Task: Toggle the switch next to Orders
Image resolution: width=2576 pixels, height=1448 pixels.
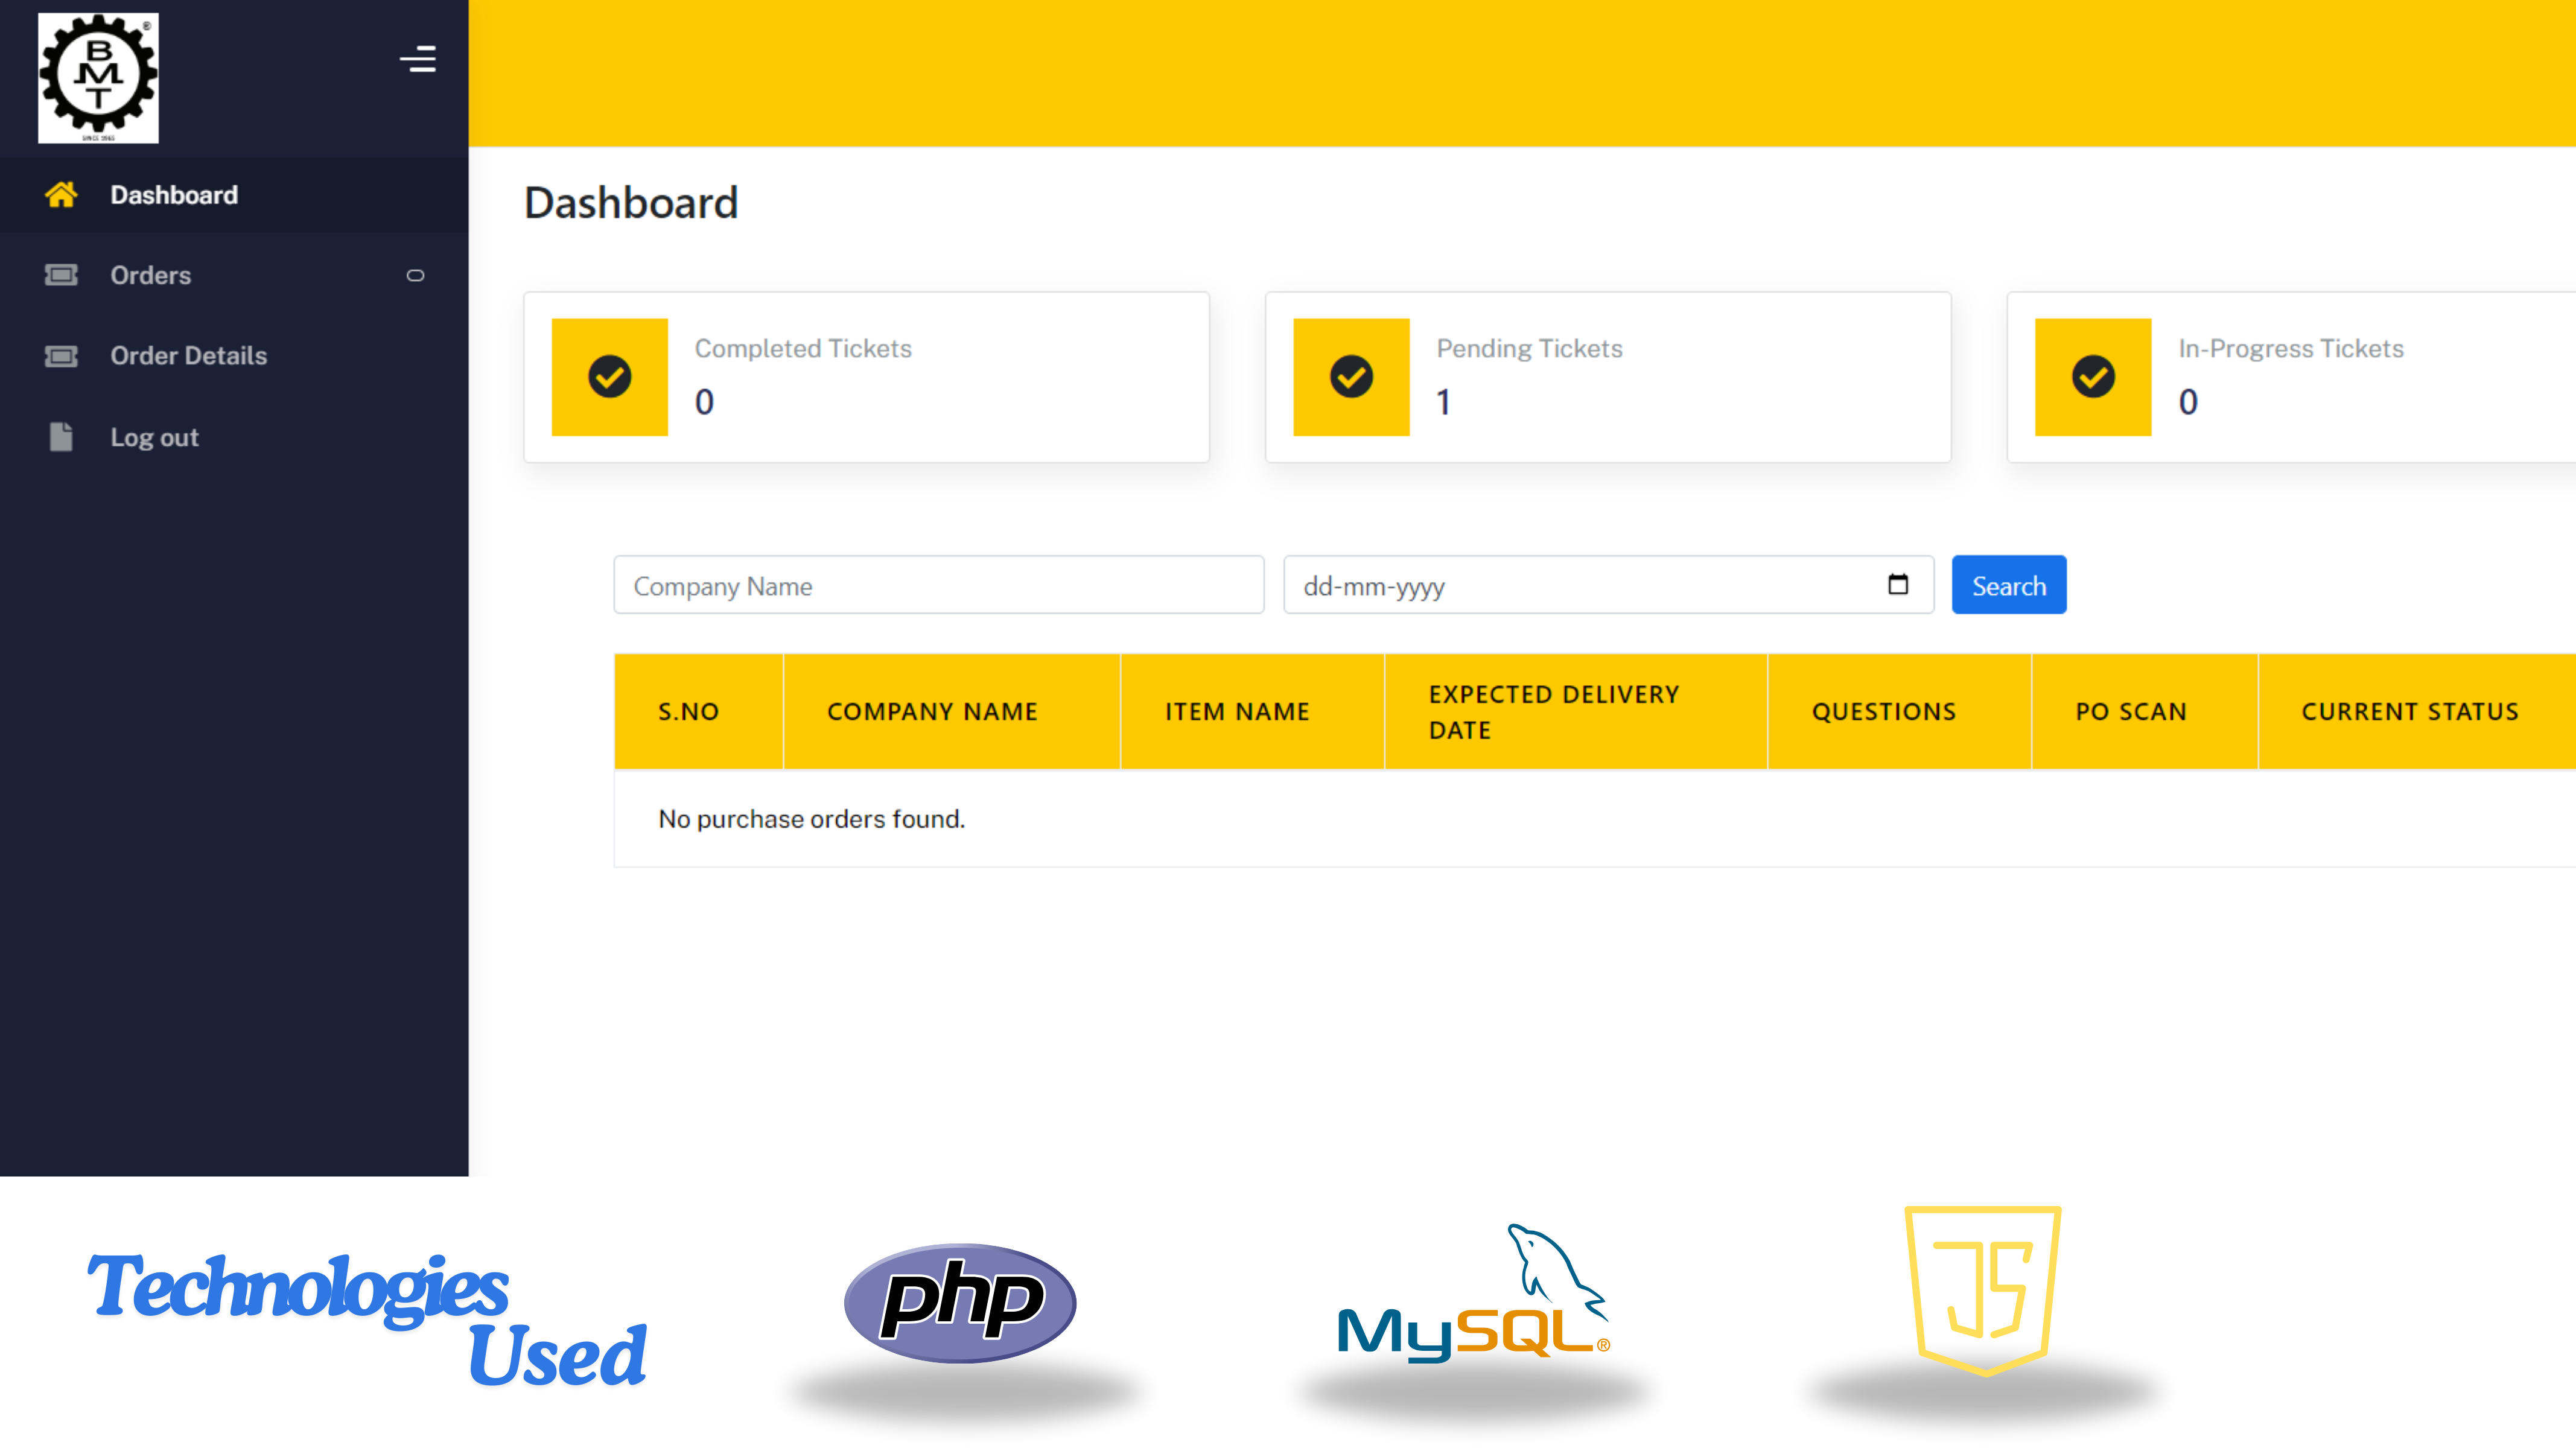Action: (x=416, y=275)
